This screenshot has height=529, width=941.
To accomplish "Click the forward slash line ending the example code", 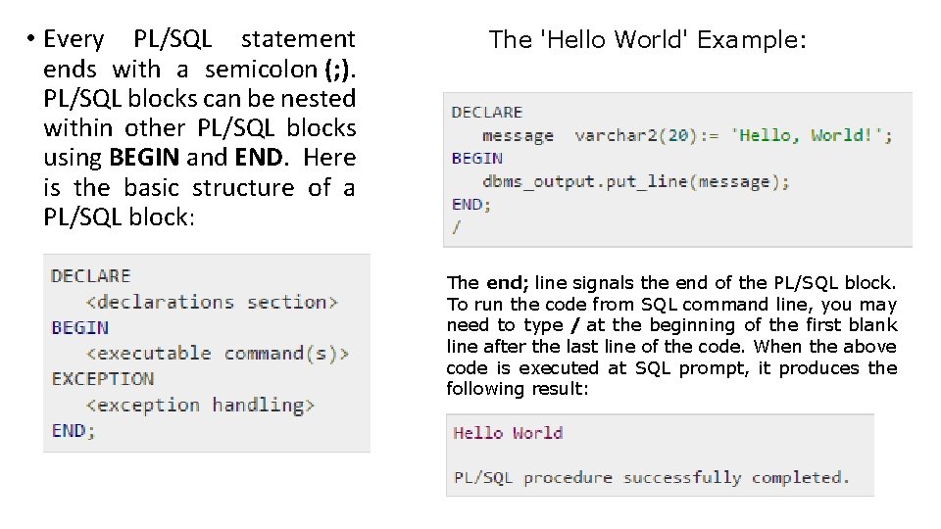I will pyautogui.click(x=457, y=226).
